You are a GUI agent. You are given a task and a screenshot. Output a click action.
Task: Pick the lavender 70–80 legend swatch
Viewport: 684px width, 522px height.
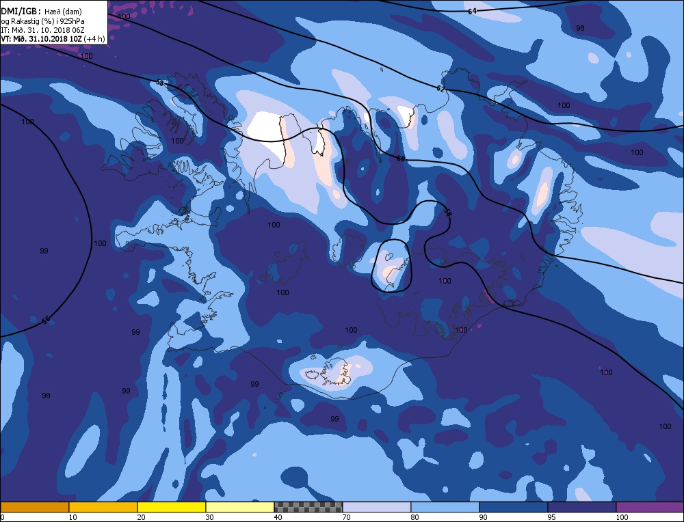[x=376, y=507]
